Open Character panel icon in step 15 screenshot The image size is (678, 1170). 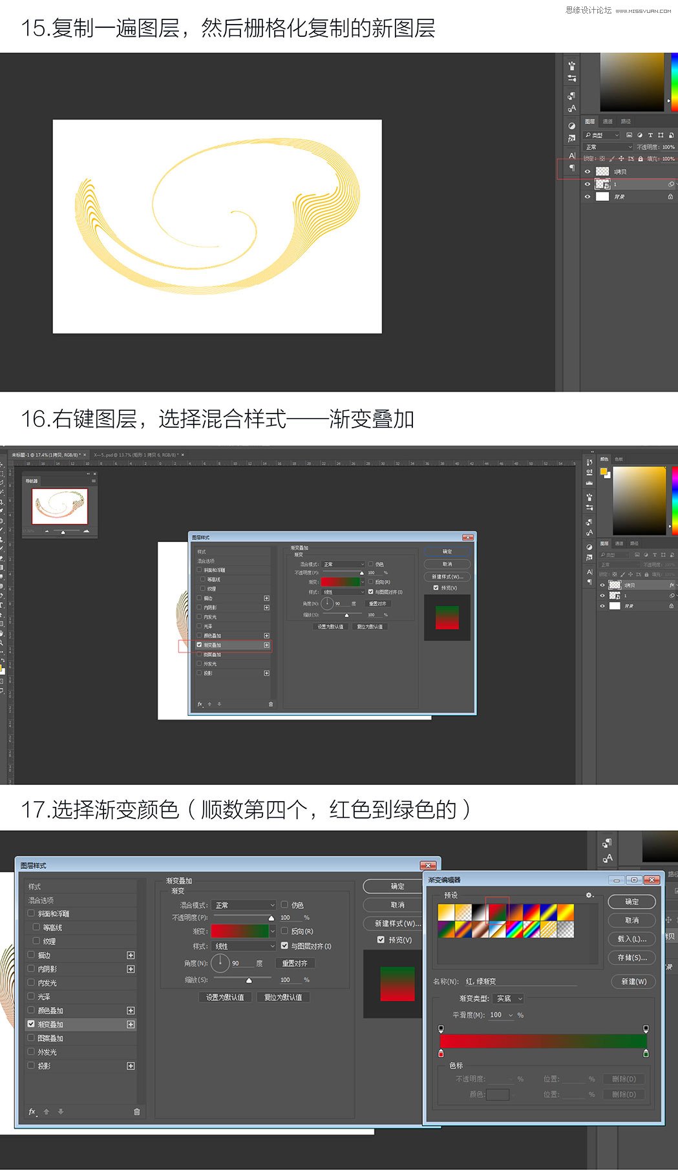[572, 156]
